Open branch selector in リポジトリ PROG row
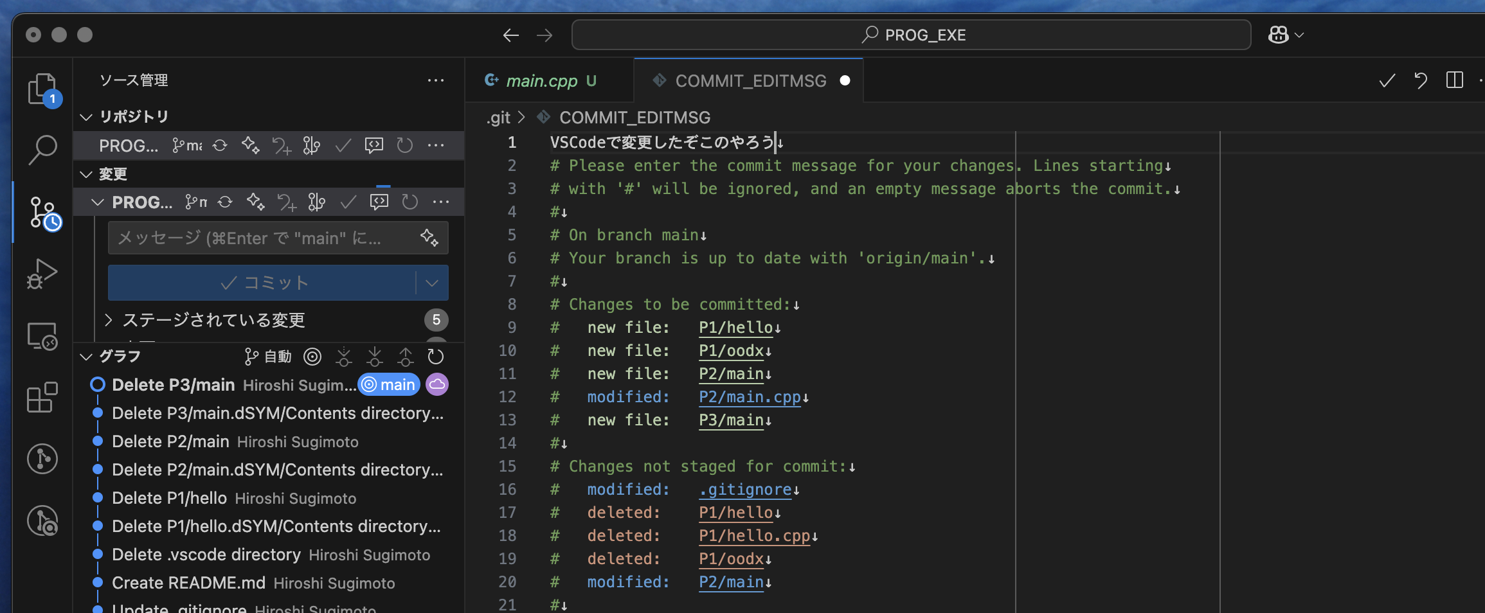This screenshot has height=613, width=1485. coord(187,146)
